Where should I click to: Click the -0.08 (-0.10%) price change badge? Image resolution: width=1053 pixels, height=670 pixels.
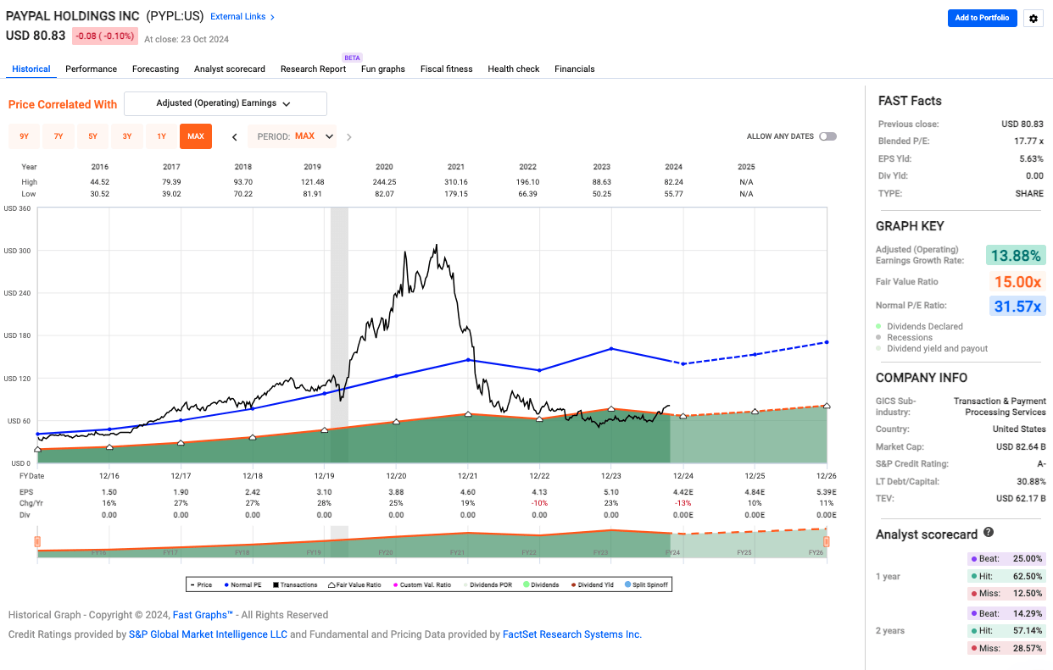pos(103,36)
